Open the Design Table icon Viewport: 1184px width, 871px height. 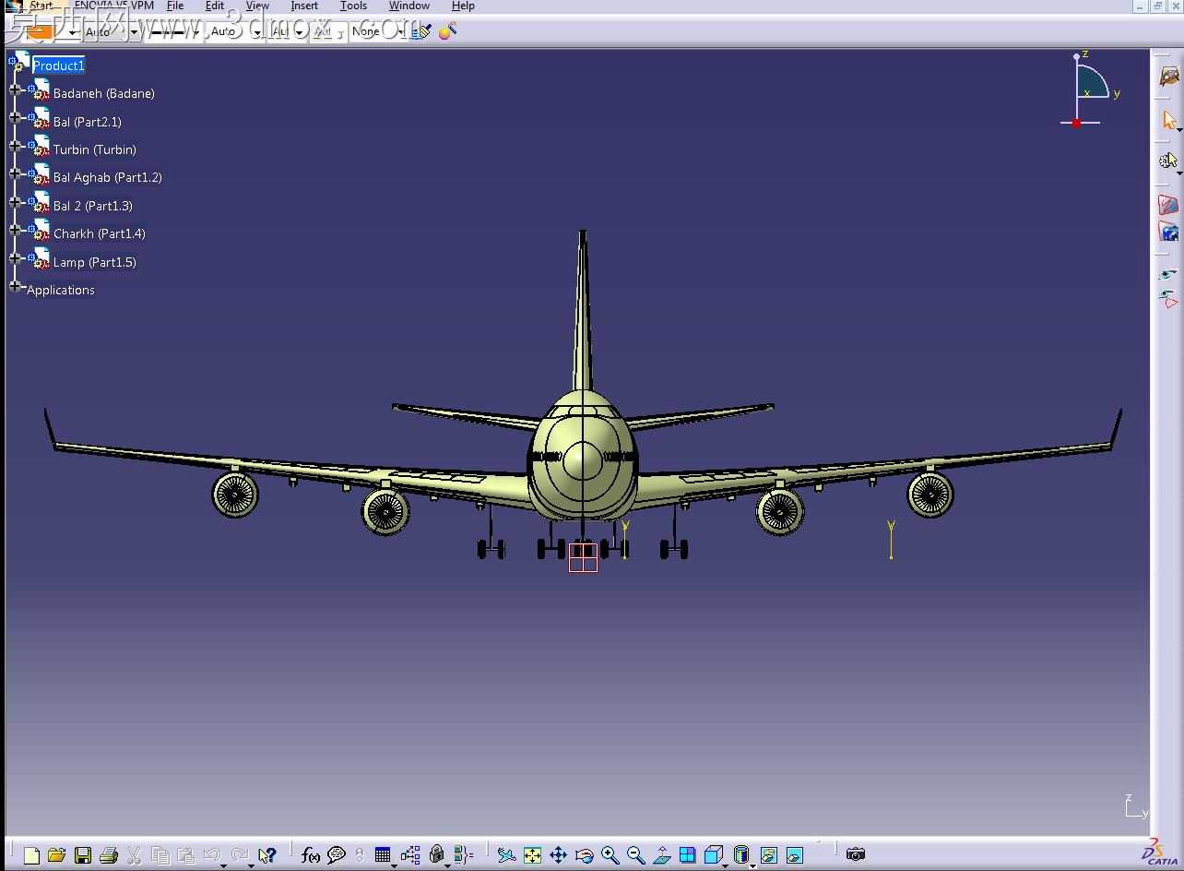click(383, 855)
